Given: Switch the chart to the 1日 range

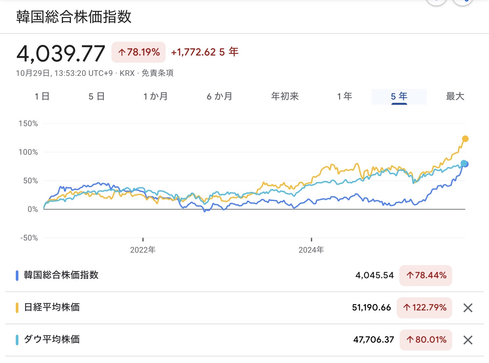Looking at the screenshot, I should coord(42,97).
